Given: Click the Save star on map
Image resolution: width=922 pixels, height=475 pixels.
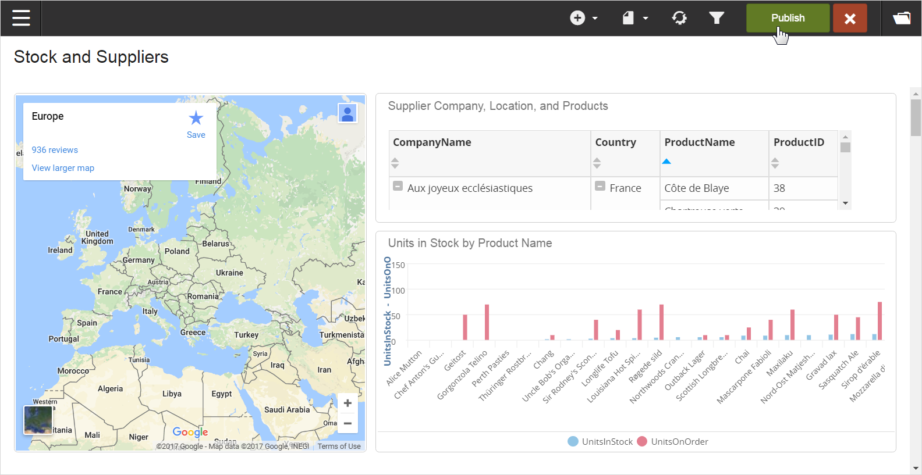Looking at the screenshot, I should pos(196,119).
